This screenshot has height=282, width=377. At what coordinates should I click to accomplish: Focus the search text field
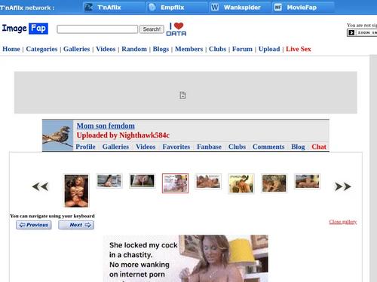click(97, 29)
